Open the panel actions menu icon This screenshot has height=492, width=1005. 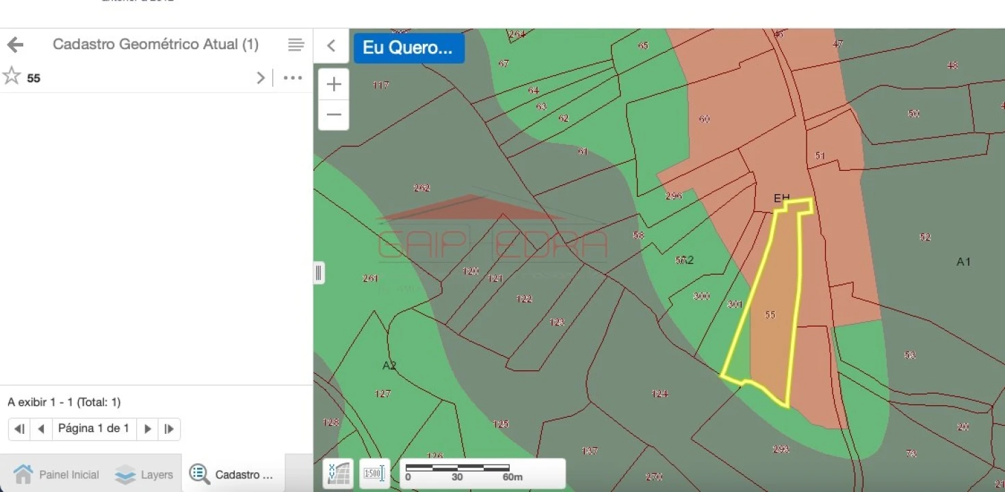click(296, 45)
